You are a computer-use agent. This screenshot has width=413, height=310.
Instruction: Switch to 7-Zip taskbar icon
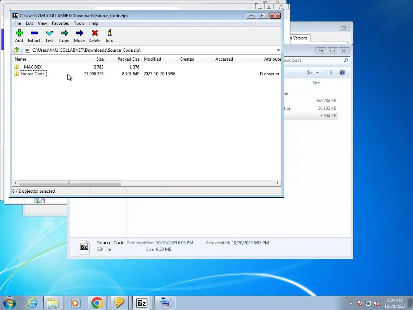pos(142,303)
